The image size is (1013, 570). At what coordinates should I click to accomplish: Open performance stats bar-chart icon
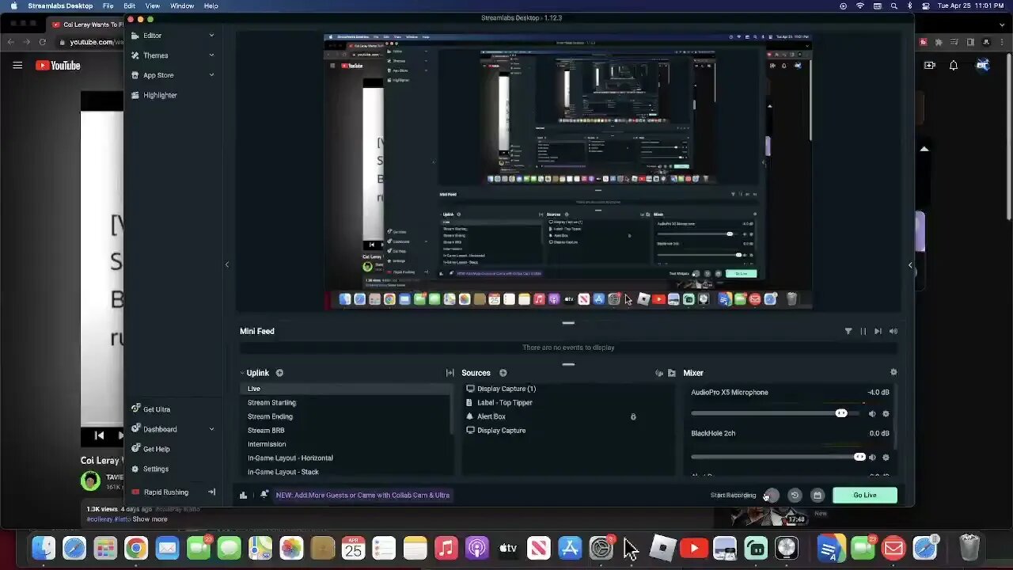[243, 495]
